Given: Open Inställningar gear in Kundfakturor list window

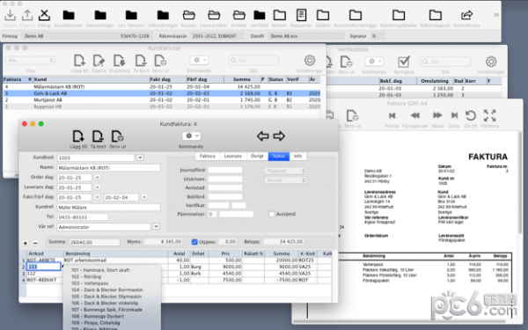Looking at the screenshot, I should (x=310, y=61).
